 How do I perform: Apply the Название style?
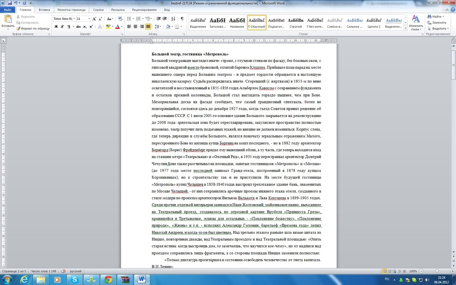pos(237,22)
